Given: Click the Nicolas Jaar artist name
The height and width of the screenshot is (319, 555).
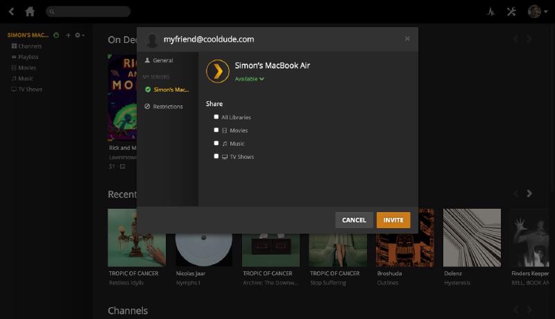Looking at the screenshot, I should coord(190,273).
